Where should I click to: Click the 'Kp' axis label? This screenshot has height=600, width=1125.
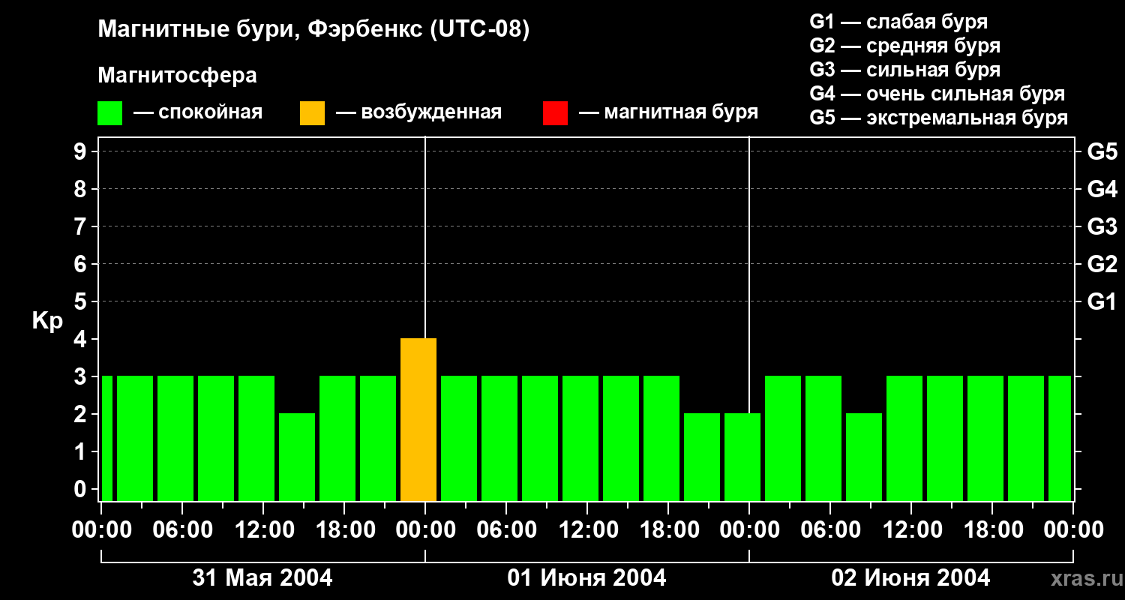[x=46, y=321]
